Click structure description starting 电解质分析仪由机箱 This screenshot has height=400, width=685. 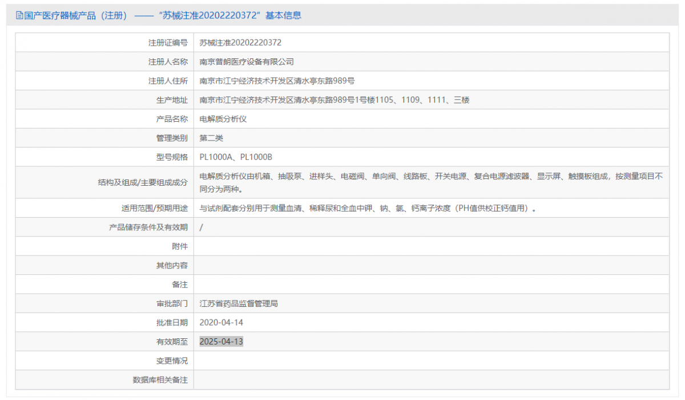(431, 183)
